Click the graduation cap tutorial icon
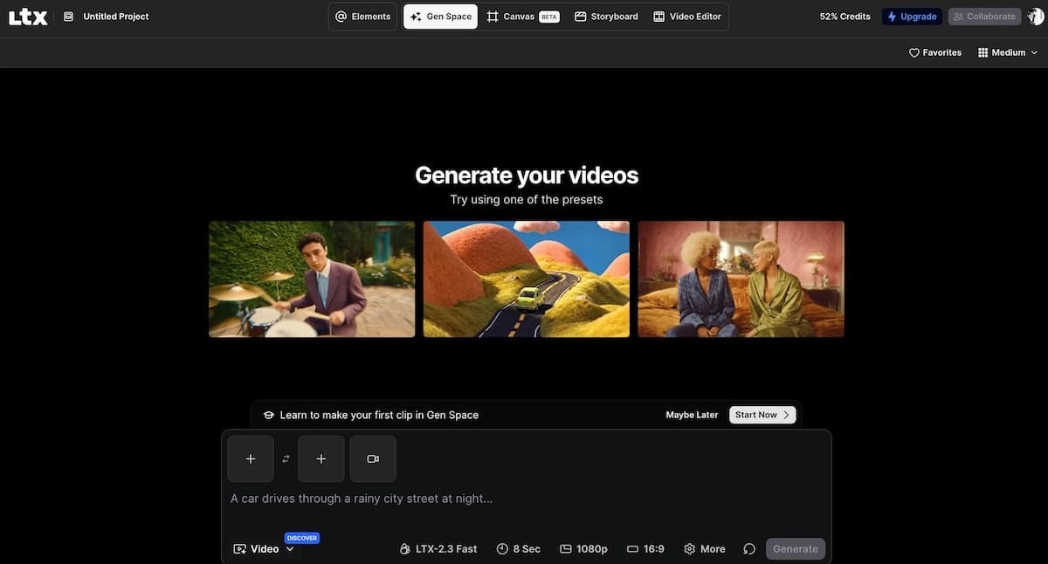 [x=269, y=415]
